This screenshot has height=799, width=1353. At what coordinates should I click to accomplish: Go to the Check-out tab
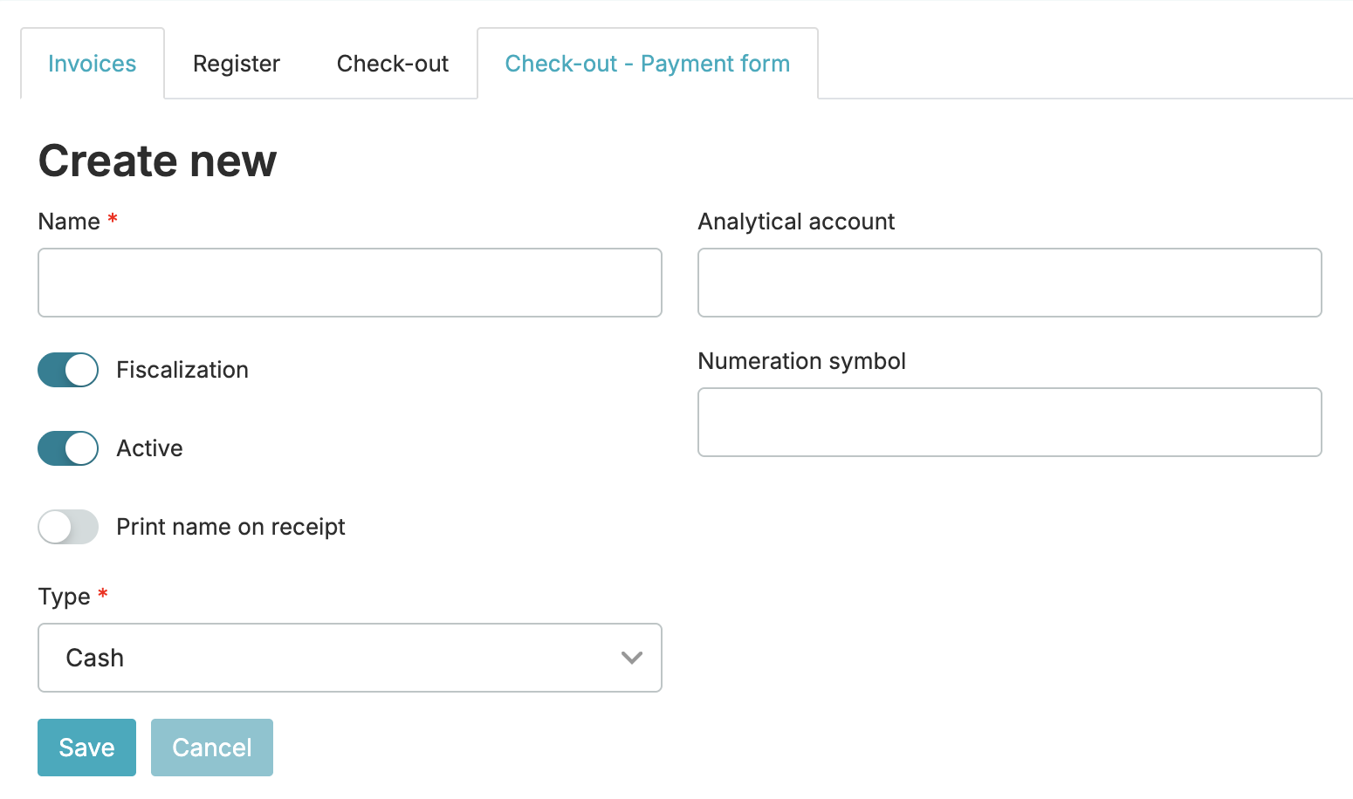point(392,64)
